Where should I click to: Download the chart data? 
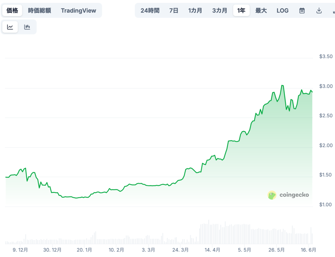coord(319,10)
